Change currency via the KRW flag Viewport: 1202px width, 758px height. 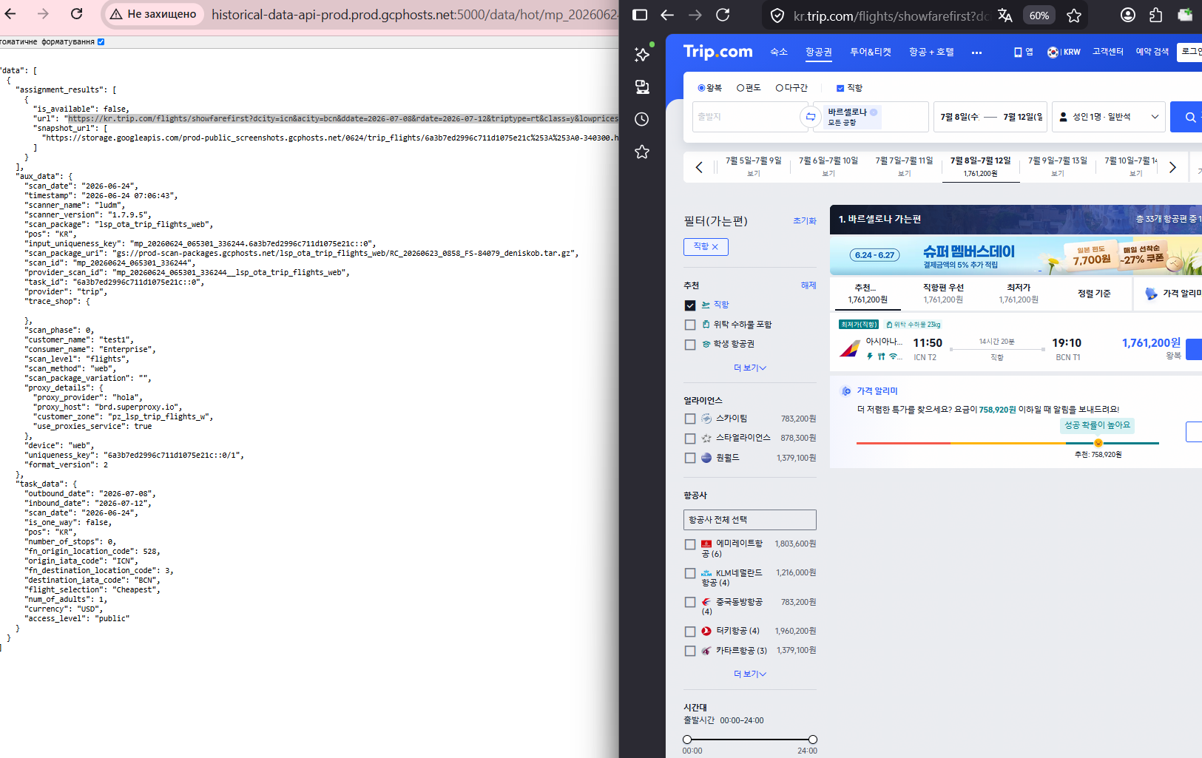click(1064, 52)
